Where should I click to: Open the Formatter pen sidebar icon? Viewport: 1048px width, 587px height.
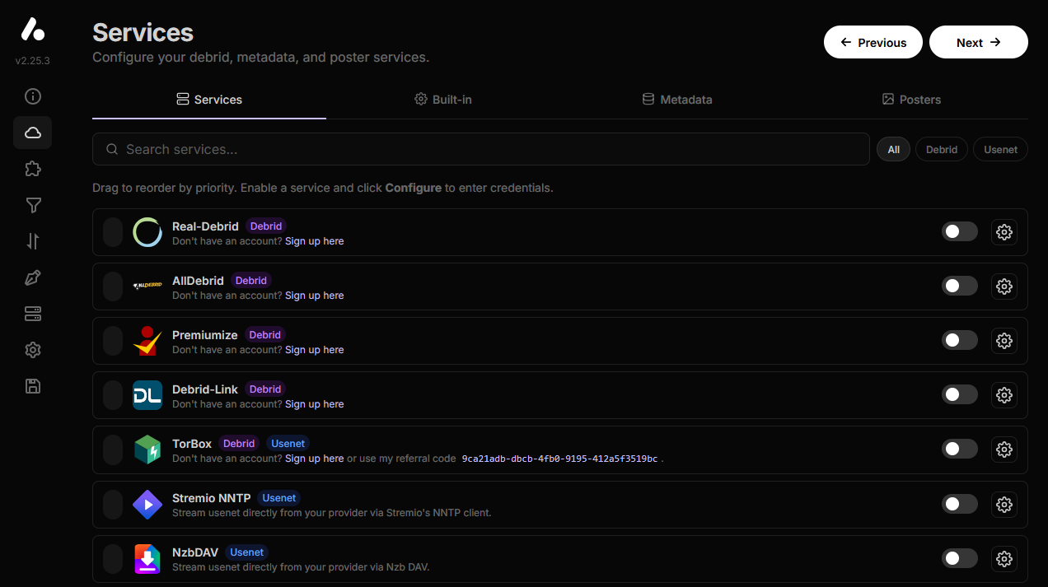point(32,277)
